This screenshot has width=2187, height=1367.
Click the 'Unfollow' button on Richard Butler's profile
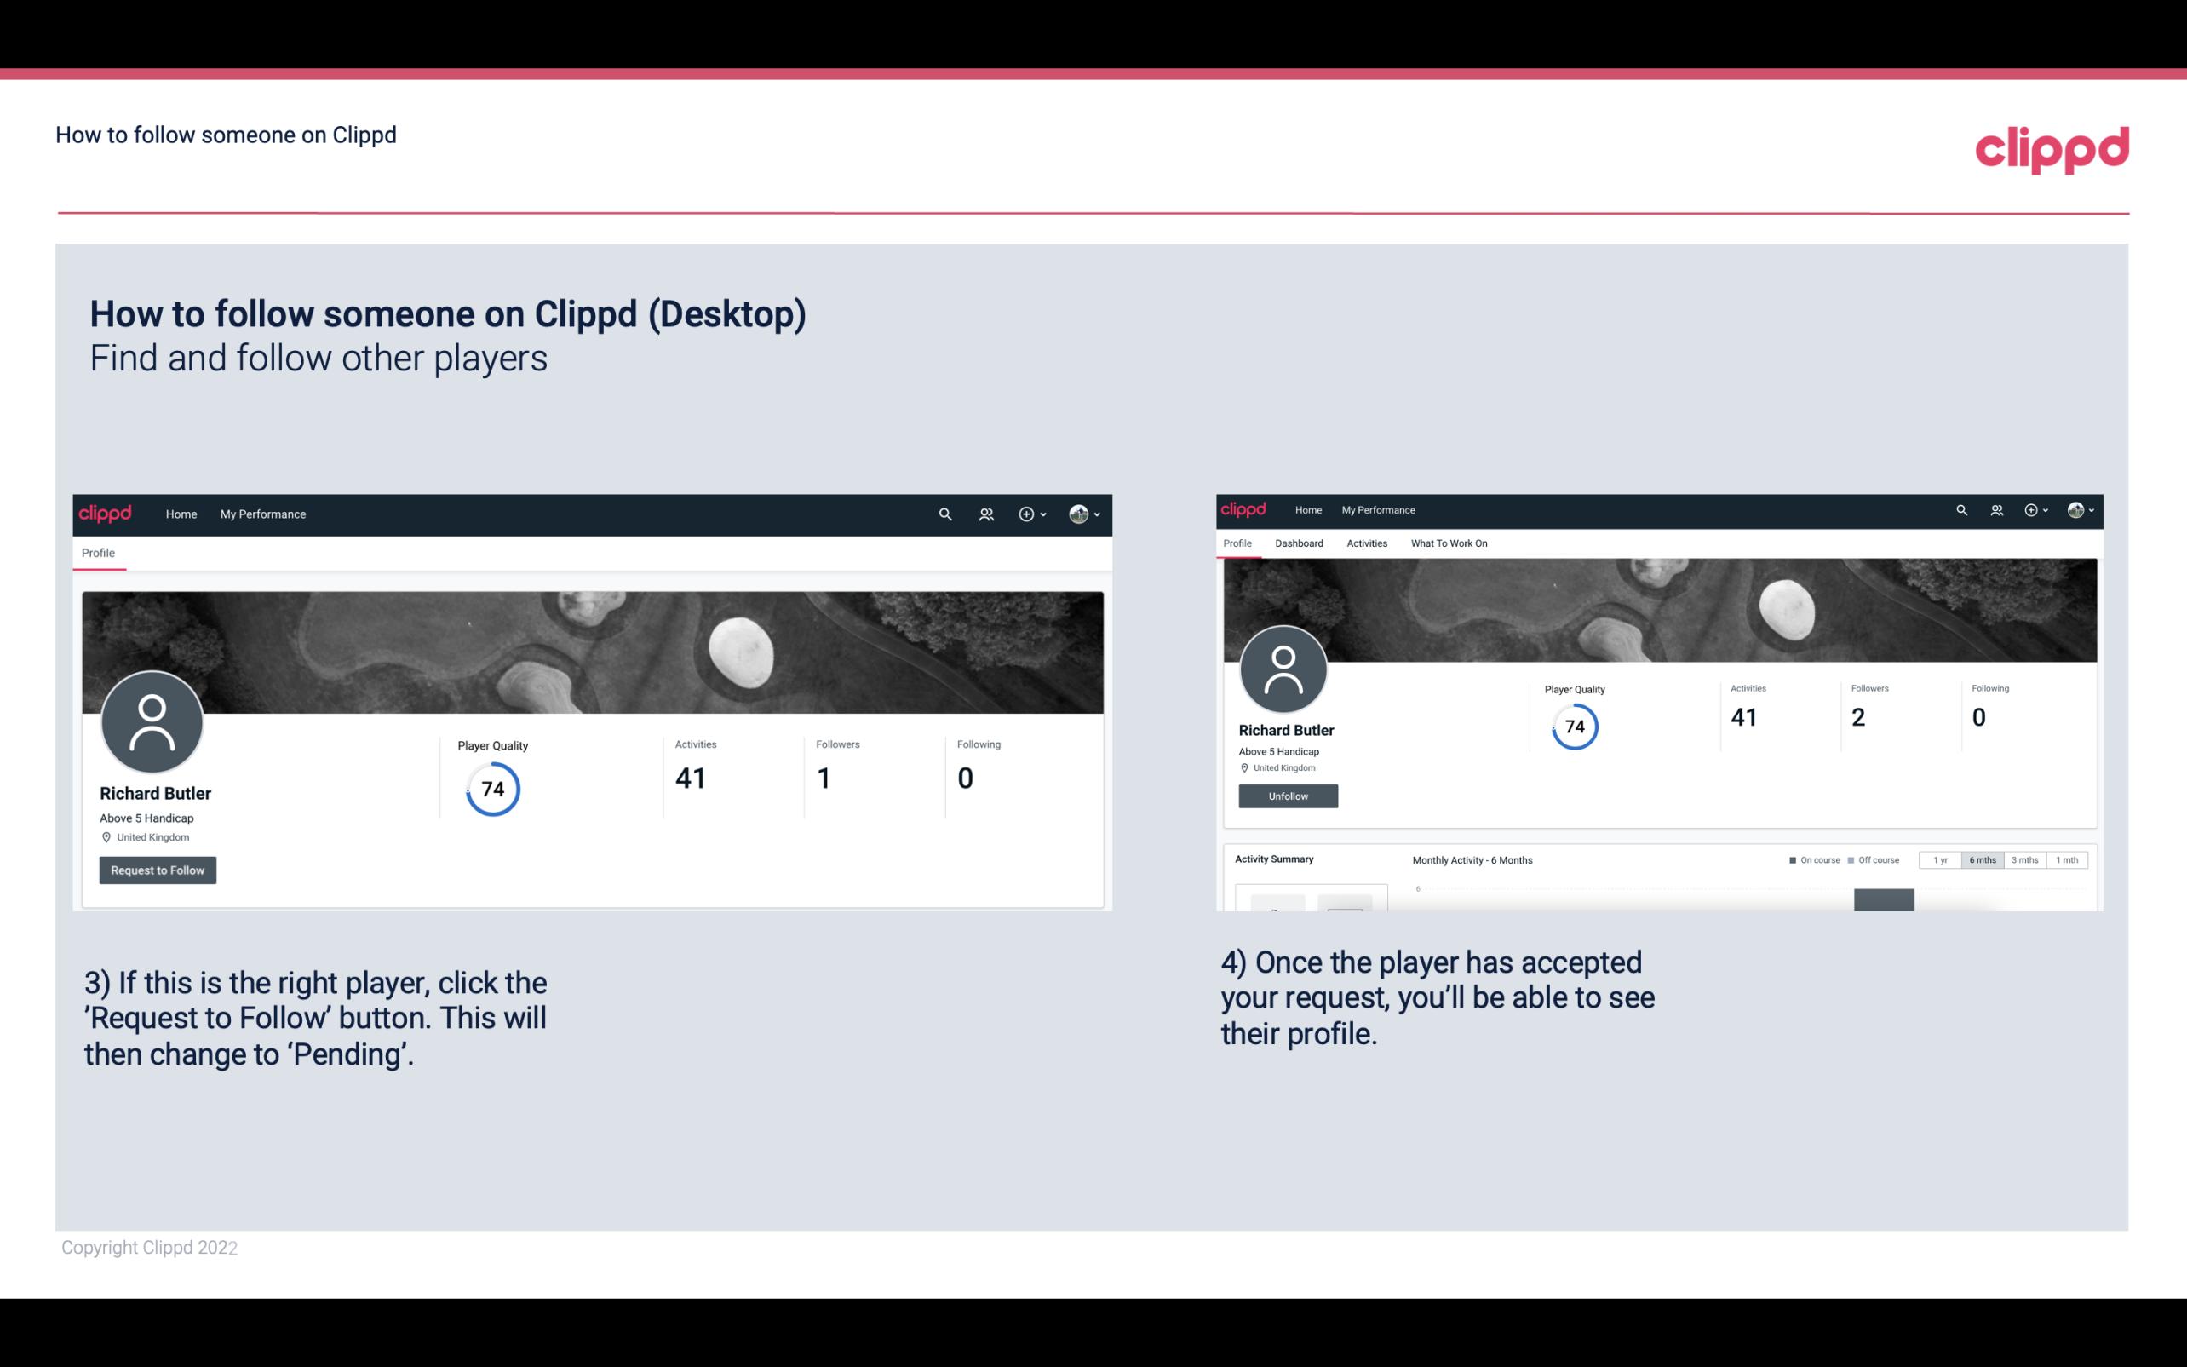pyautogui.click(x=1288, y=796)
